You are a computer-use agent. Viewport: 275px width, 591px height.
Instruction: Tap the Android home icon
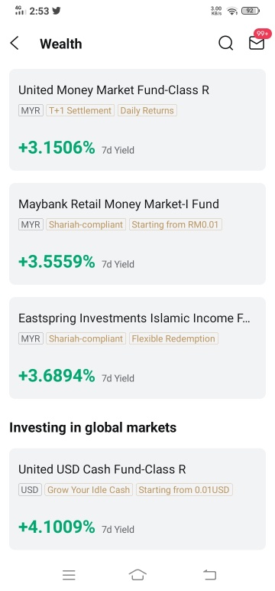coord(137,575)
